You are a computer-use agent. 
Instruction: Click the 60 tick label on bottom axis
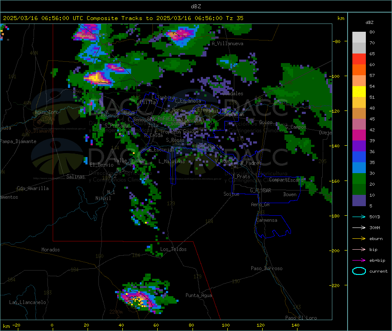[x=156, y=325]
